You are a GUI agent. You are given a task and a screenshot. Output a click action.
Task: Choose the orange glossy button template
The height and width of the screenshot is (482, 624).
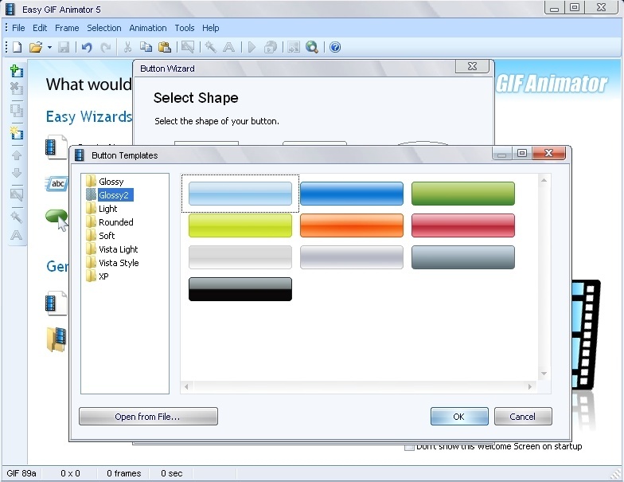click(352, 225)
